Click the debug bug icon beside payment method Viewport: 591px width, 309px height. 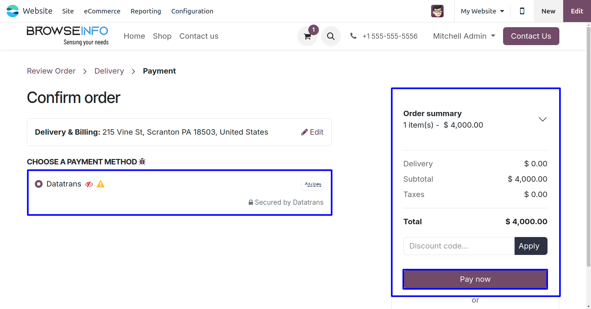[142, 162]
